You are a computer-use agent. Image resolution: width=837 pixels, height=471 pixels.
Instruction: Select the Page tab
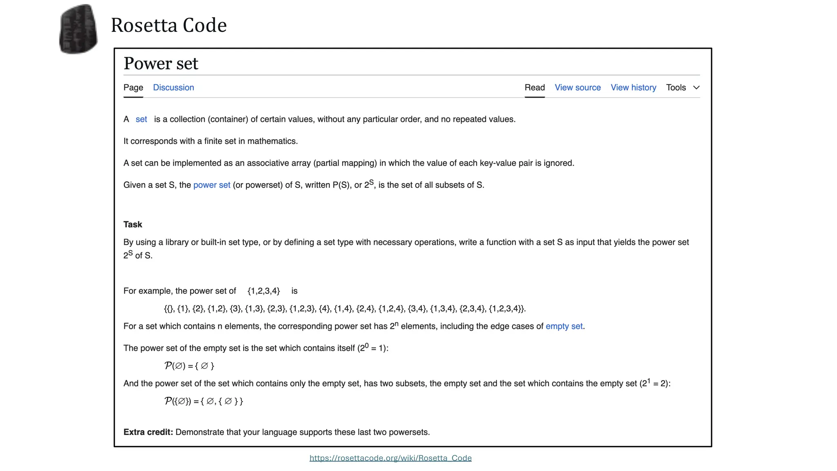(133, 87)
